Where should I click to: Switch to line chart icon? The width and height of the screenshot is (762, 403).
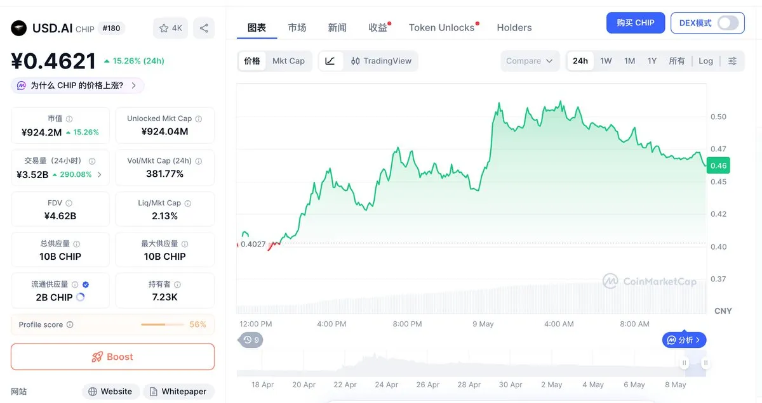(x=330, y=61)
